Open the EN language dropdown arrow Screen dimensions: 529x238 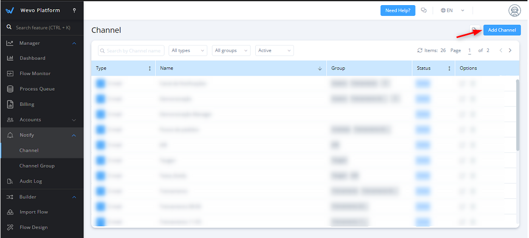(x=463, y=10)
